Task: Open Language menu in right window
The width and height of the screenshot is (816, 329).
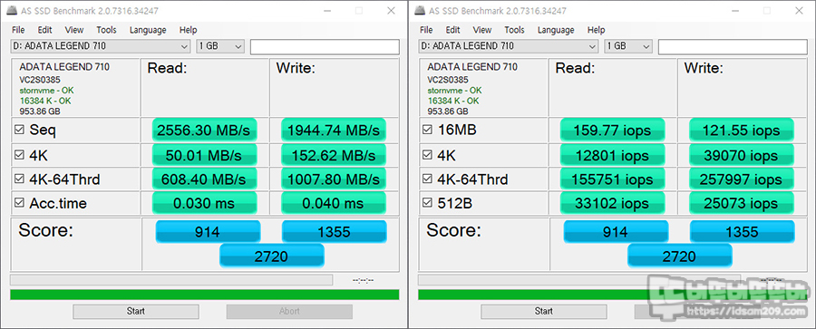Action: tap(556, 30)
